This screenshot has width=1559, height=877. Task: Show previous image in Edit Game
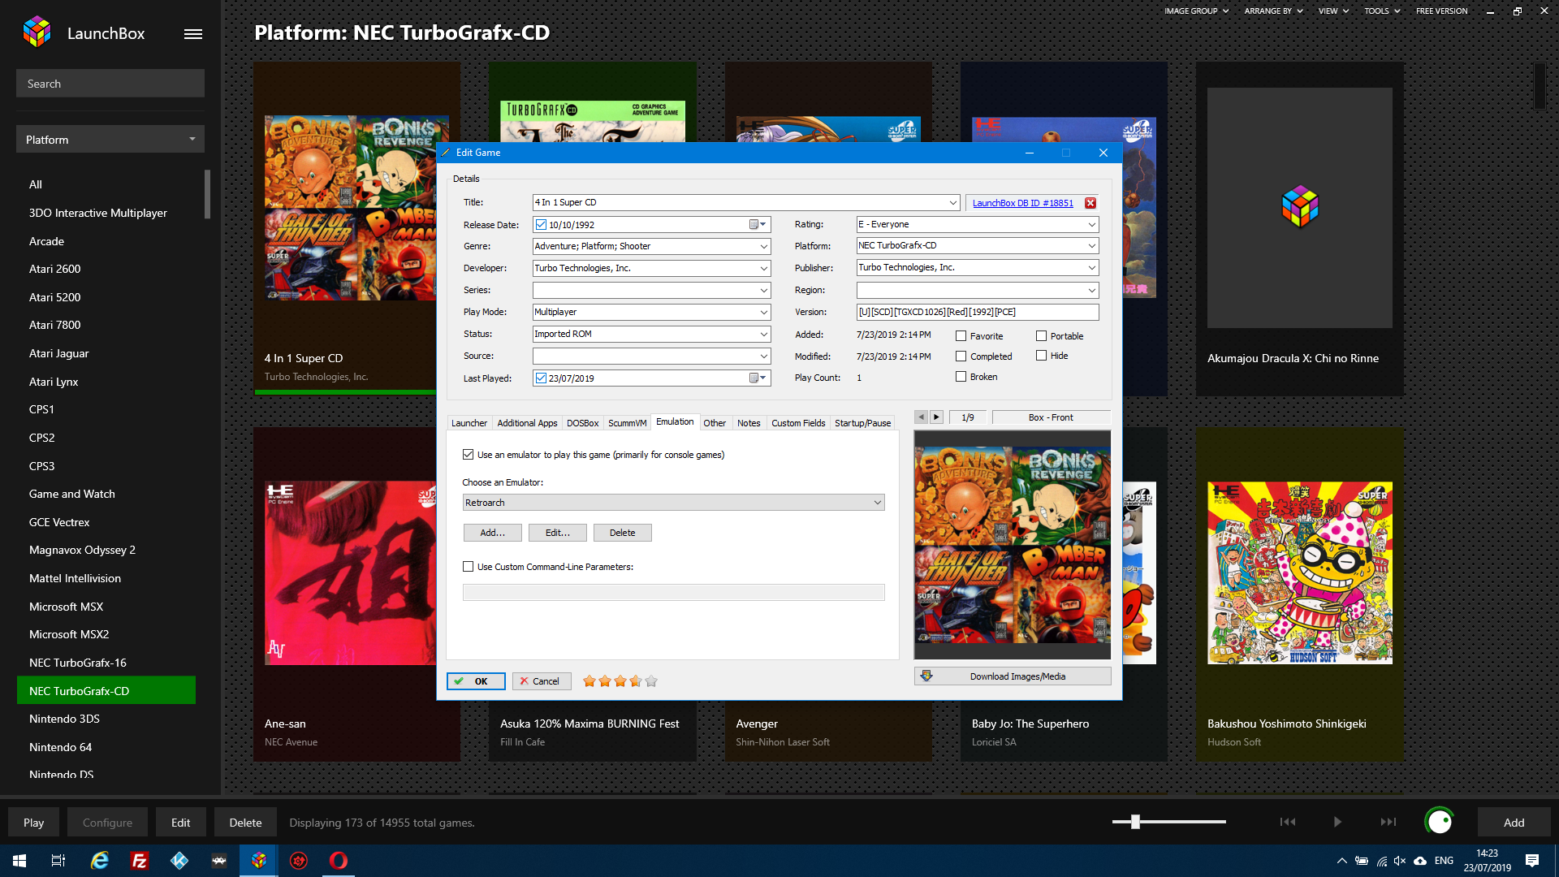pos(921,417)
